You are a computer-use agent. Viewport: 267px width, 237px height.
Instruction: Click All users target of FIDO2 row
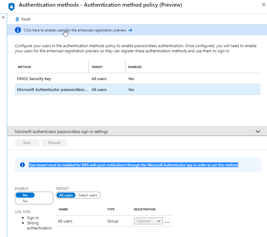tap(99, 79)
